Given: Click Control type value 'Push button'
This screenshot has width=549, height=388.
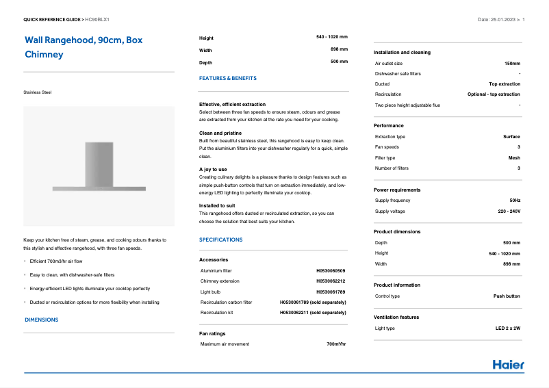Looking at the screenshot, I should [507, 296].
